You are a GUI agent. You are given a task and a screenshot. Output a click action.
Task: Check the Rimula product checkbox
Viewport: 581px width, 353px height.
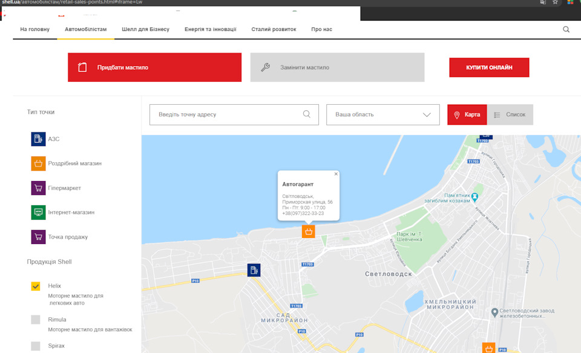[36, 320]
